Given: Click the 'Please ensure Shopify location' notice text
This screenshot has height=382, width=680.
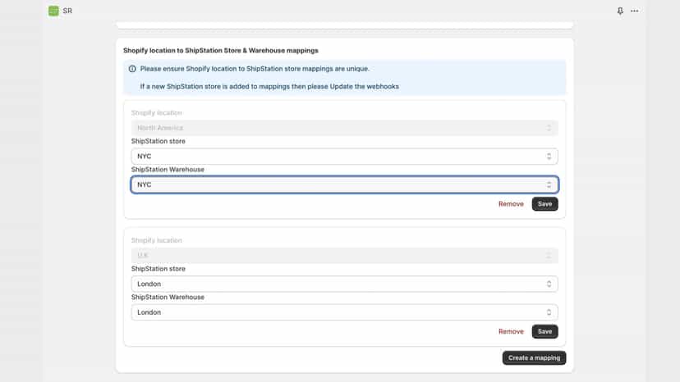Looking at the screenshot, I should (x=255, y=69).
